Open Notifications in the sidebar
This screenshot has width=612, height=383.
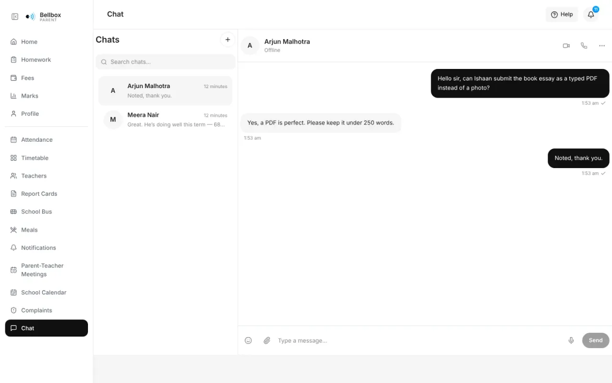[46, 248]
